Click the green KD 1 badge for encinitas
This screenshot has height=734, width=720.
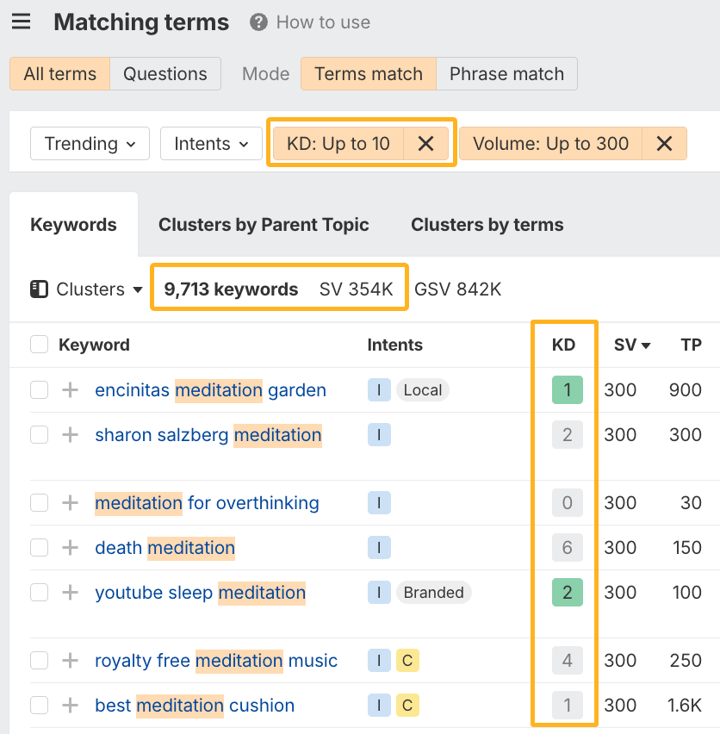pos(568,390)
